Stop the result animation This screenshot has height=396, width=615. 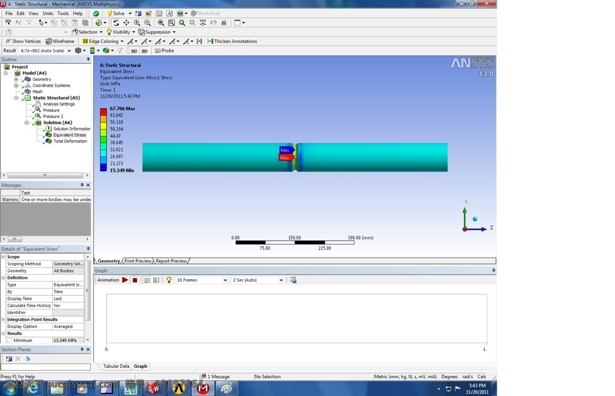tap(135, 280)
